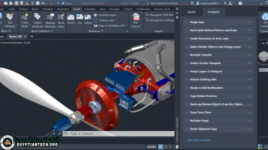This screenshot has width=268, height=150.
Task: Switch to the Visualize ribbon tab
Action: point(48,9)
